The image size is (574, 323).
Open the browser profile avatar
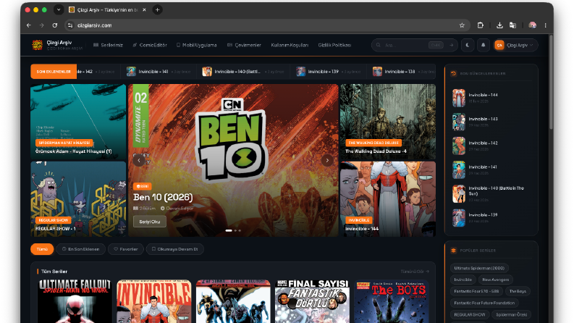[532, 25]
